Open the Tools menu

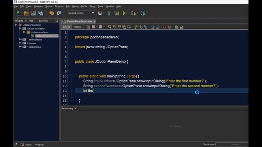[x=100, y=7]
